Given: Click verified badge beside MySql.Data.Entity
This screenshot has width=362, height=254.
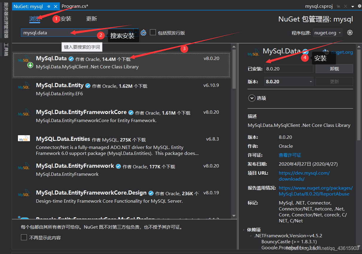Looking at the screenshot, I should coord(88,86).
